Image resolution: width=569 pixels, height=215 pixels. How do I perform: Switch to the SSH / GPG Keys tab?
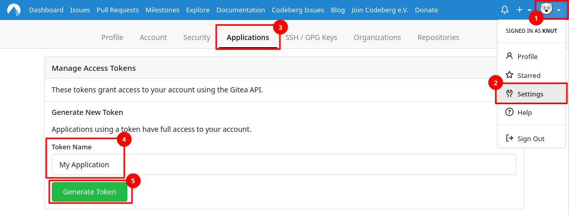311,37
